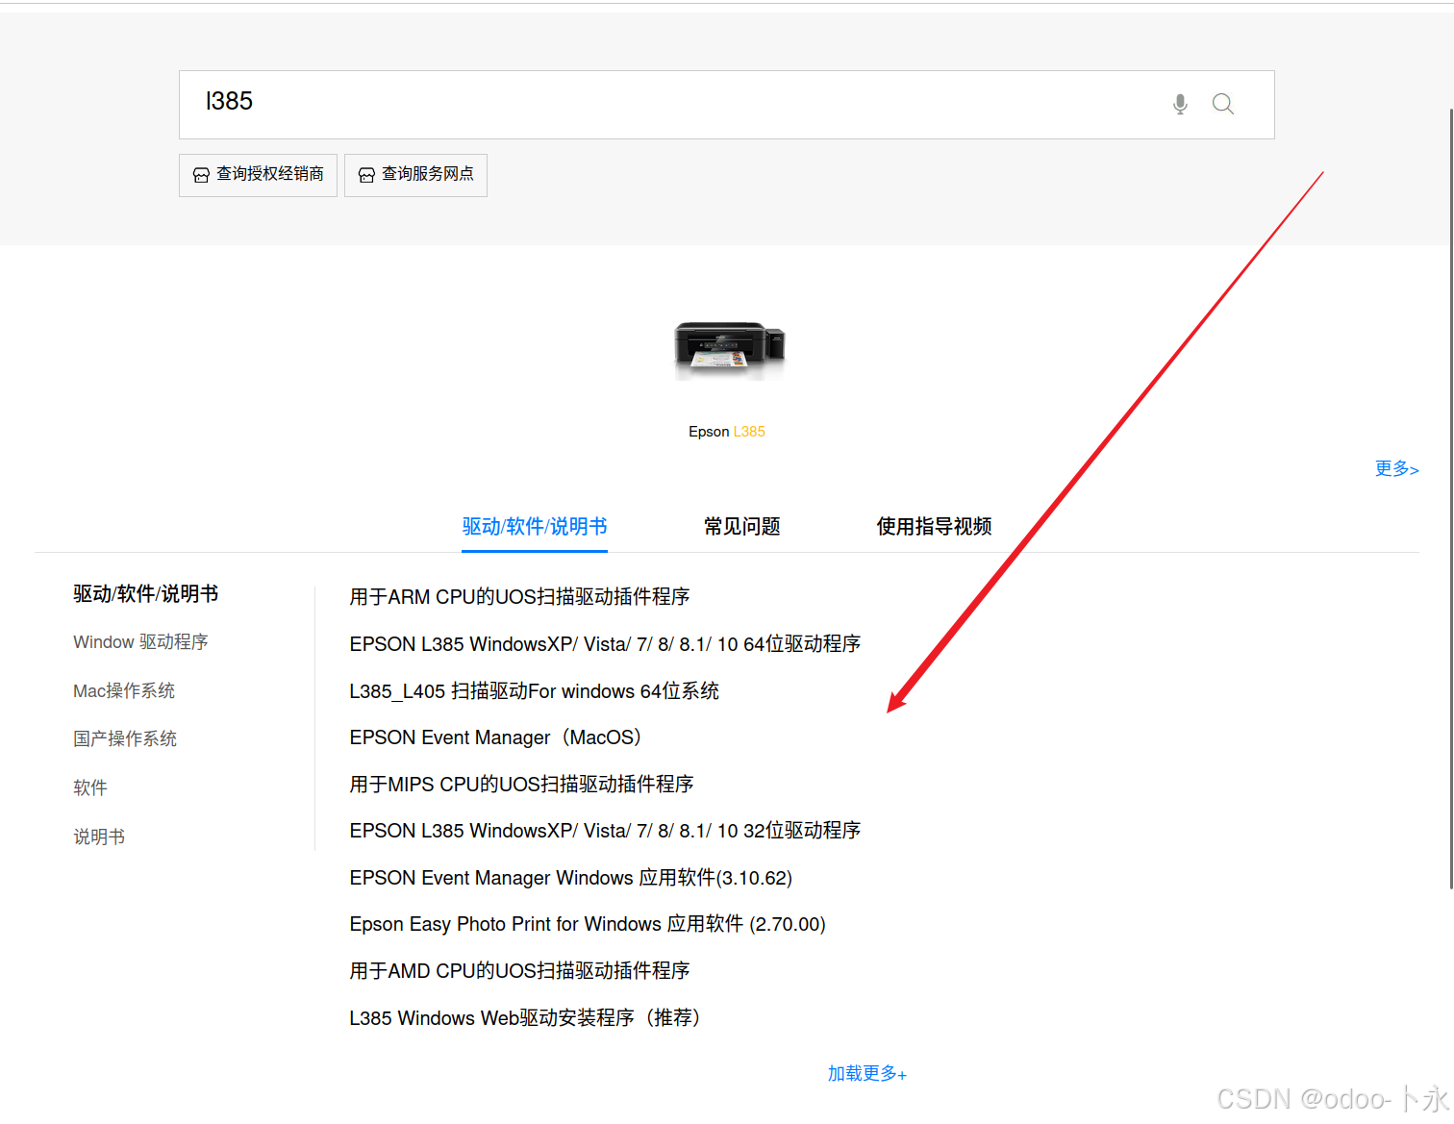This screenshot has height=1124, width=1454.
Task: Click the Epson L385 printer thumbnail
Action: (729, 350)
